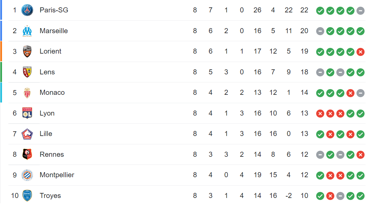Click the Lorient team crest

27,51
